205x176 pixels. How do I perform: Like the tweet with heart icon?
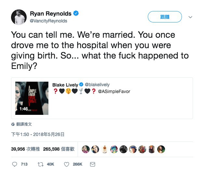click(x=67, y=164)
